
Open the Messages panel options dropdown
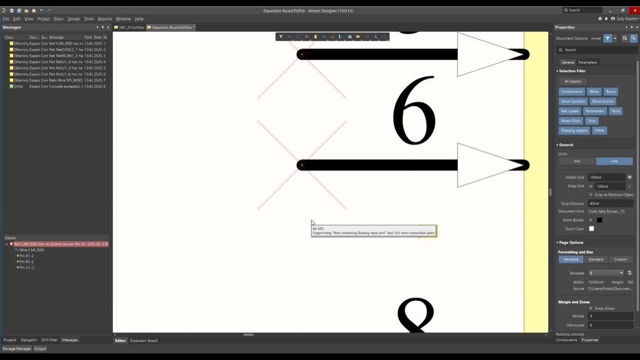tap(96, 27)
